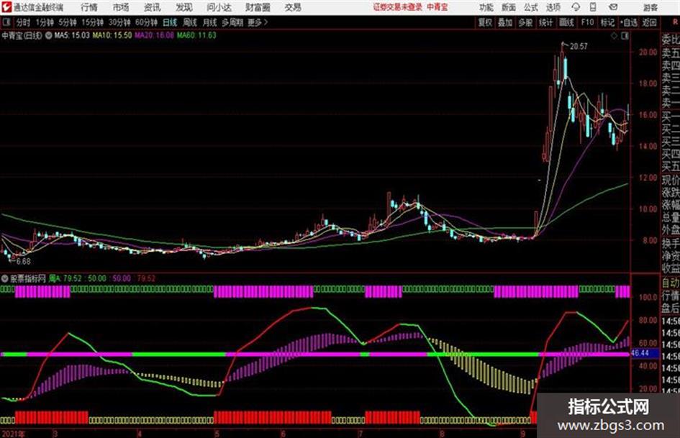680x438 pixels.
Task: Click the 6.68 low price label
Action: [24, 262]
